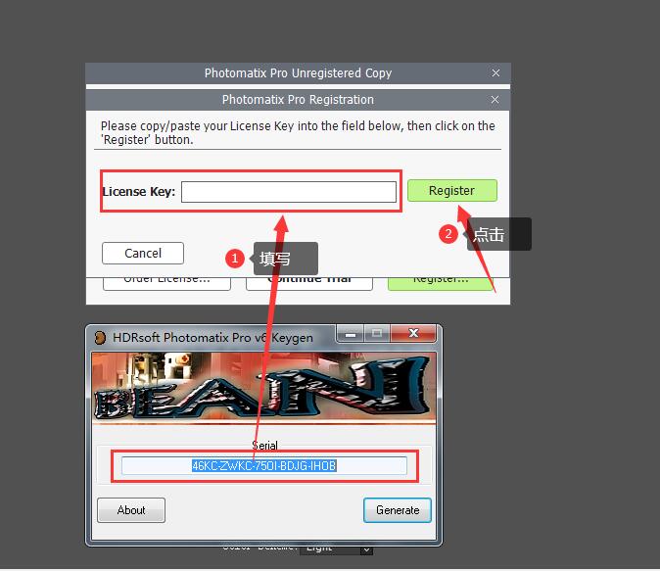The height and width of the screenshot is (571, 660).
Task: Close the Photomatix Pro Registration dialog
Action: coord(495,100)
